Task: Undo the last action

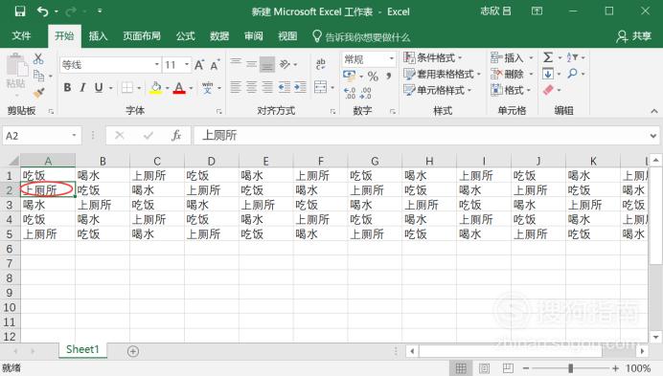Action: 43,11
